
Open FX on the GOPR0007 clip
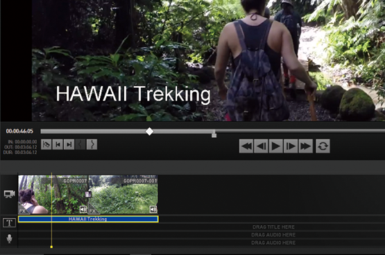click(23, 211)
